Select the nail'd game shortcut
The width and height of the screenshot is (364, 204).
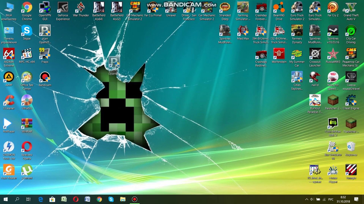(x=315, y=79)
